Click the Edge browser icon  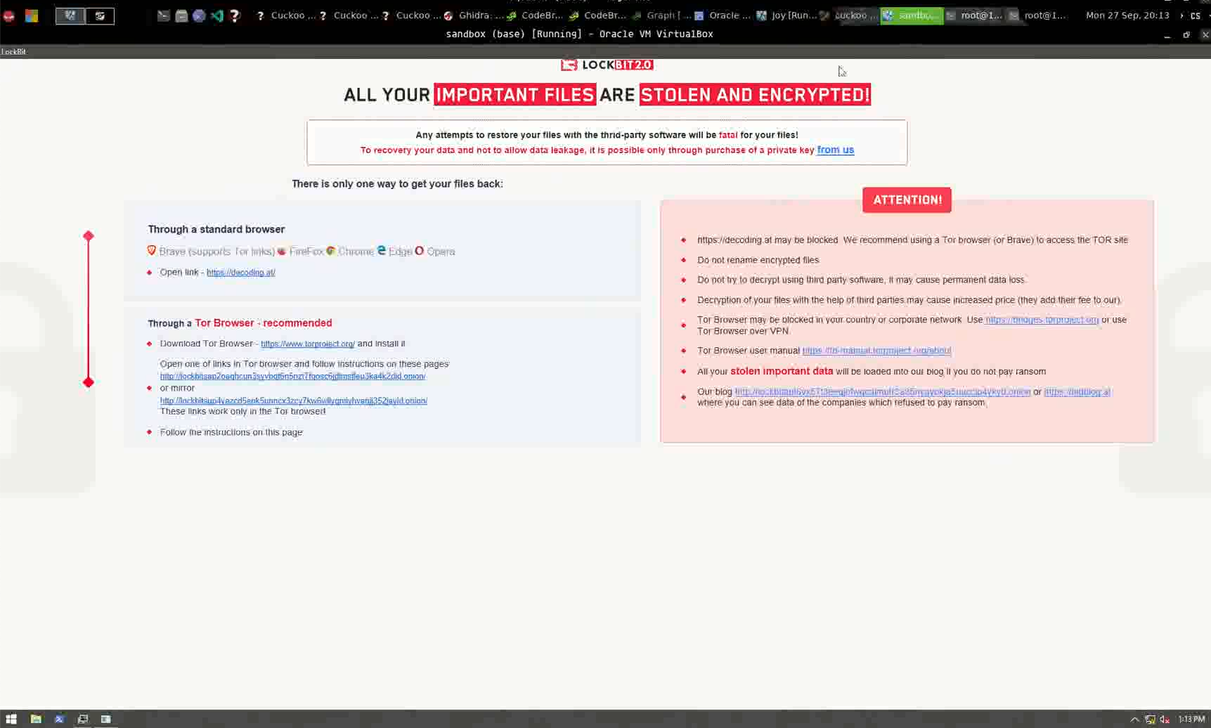tap(382, 250)
